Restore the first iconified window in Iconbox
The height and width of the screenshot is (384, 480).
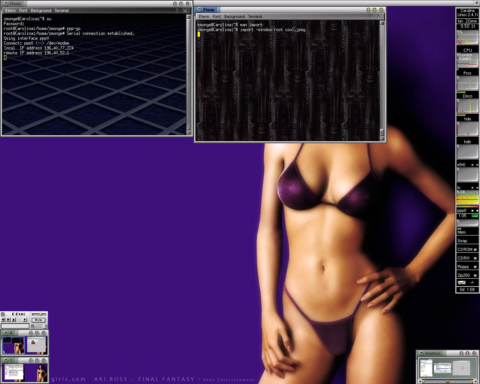pos(426,368)
